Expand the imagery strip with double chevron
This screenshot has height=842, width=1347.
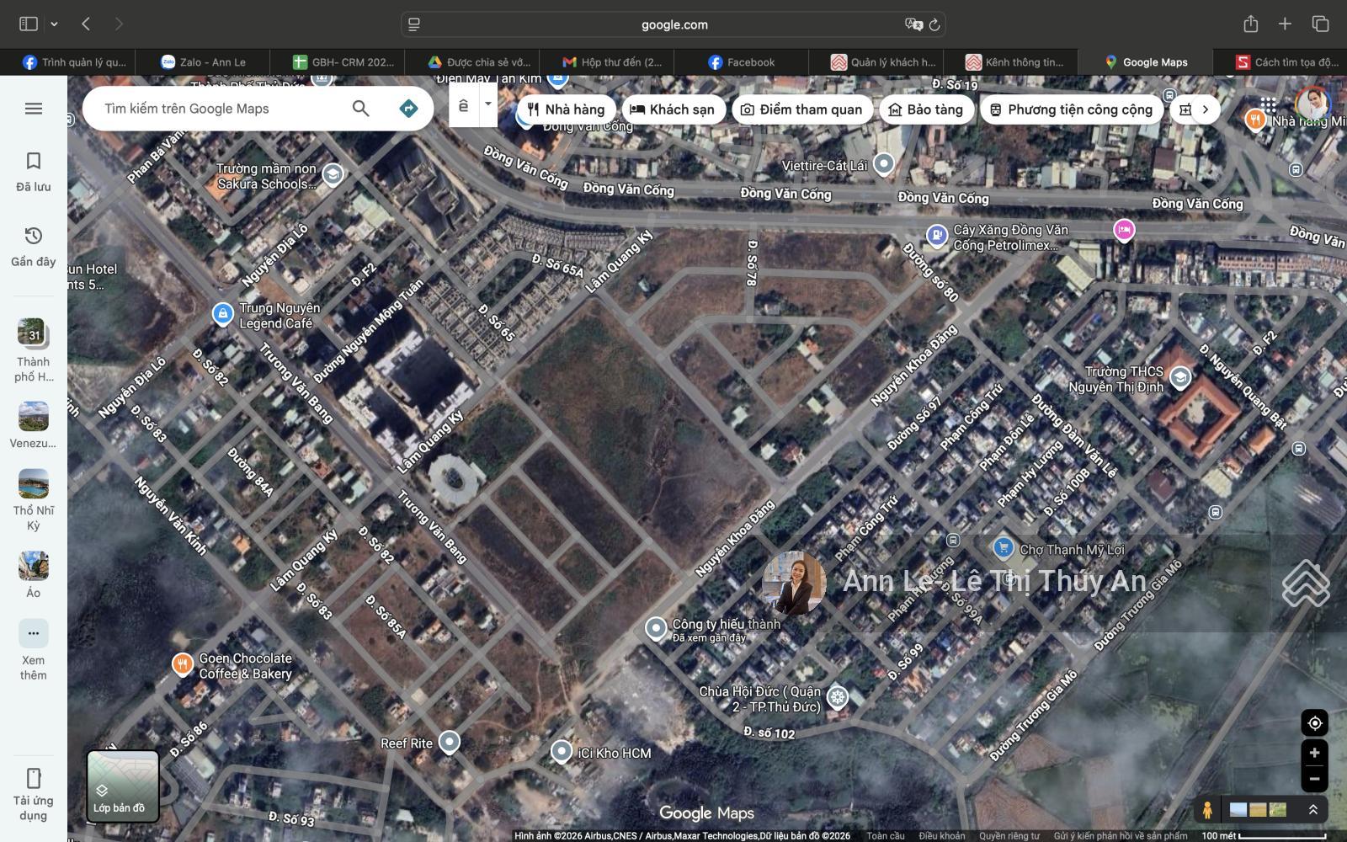tap(1312, 810)
